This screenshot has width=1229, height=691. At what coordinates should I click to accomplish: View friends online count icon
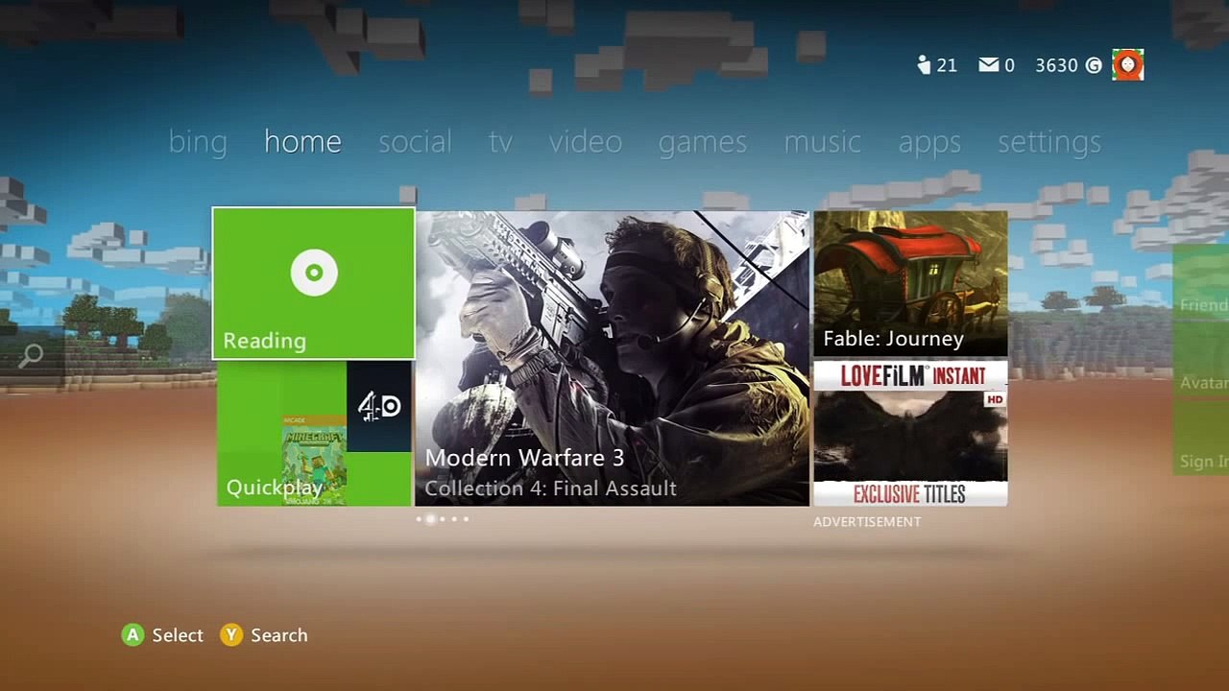(924, 65)
